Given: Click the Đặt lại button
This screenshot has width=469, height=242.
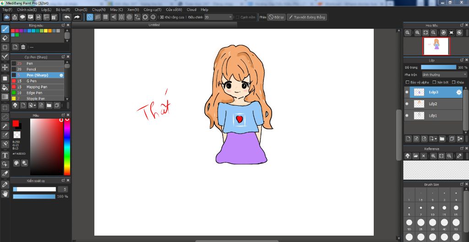Looking at the screenshot, I should 276,17.
